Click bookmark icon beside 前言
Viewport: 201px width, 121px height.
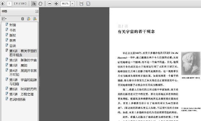coord(7,40)
